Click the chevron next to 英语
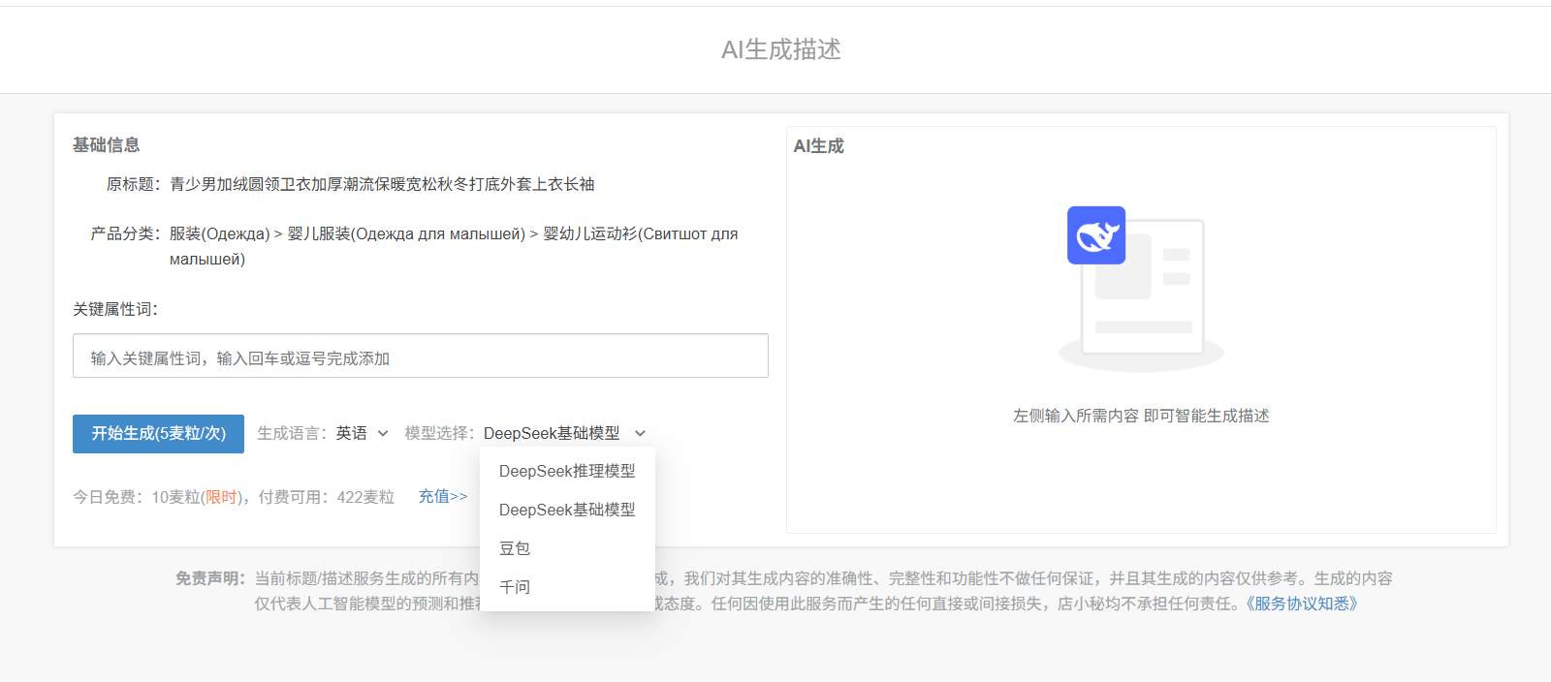This screenshot has height=682, width=1551. click(x=383, y=433)
